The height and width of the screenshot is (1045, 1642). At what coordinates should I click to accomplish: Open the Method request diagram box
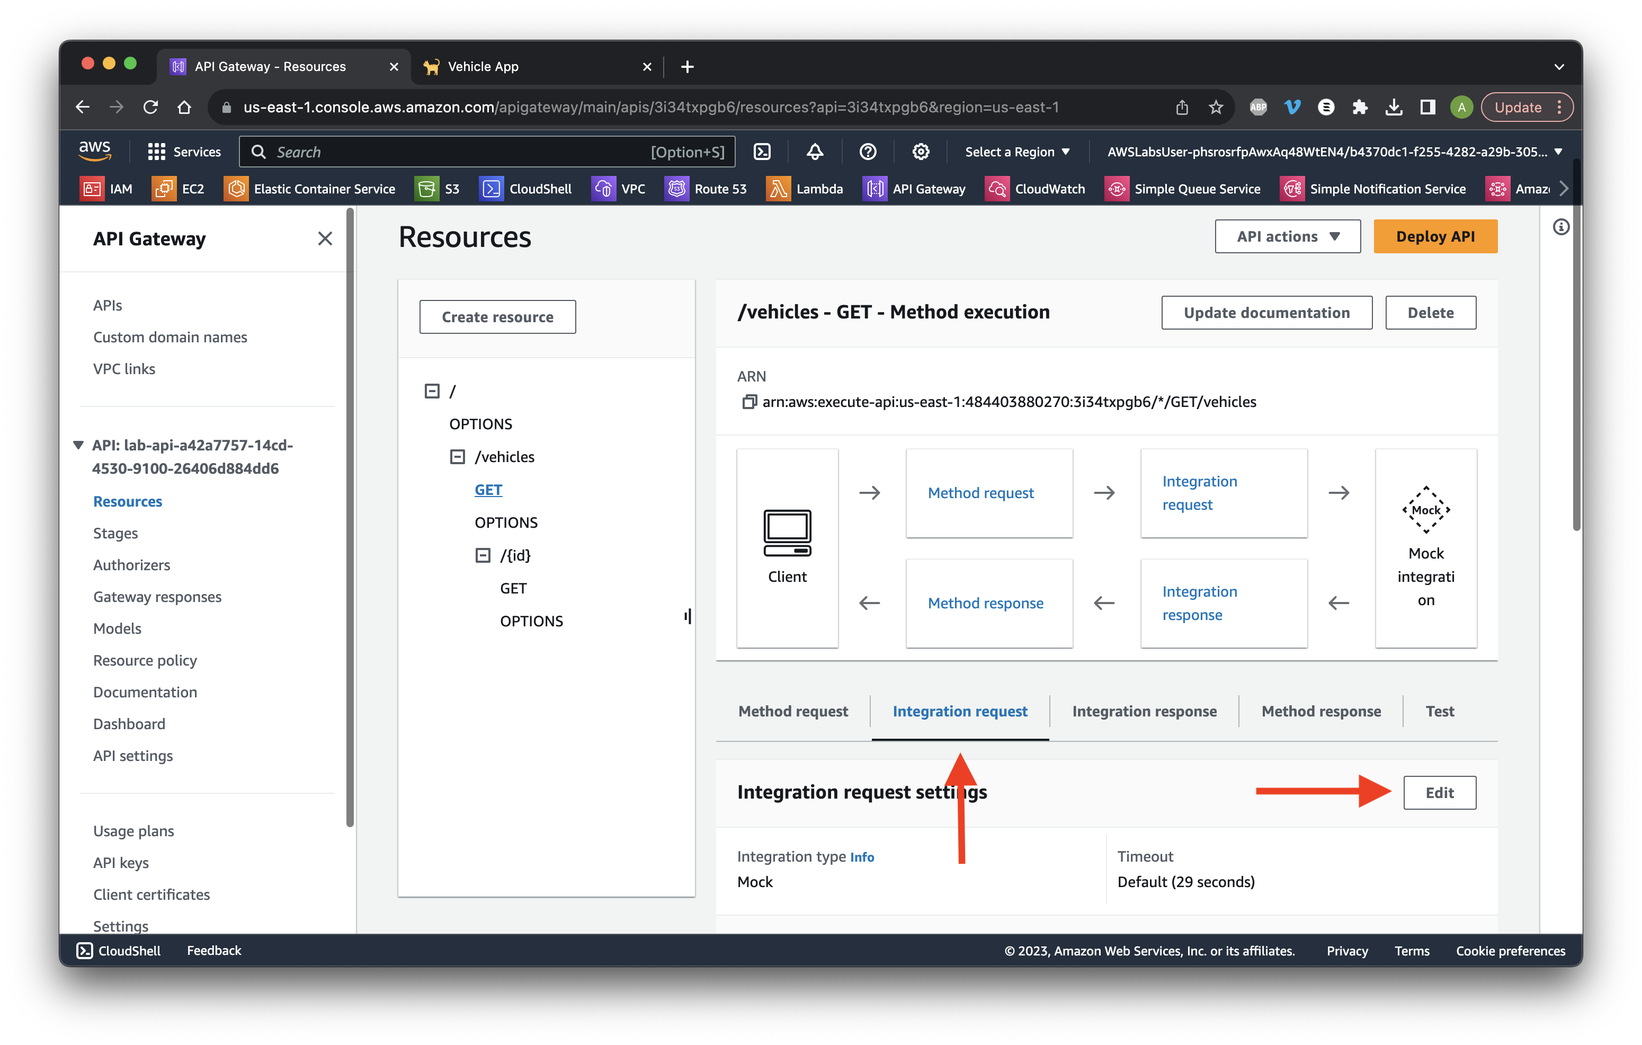(x=989, y=492)
